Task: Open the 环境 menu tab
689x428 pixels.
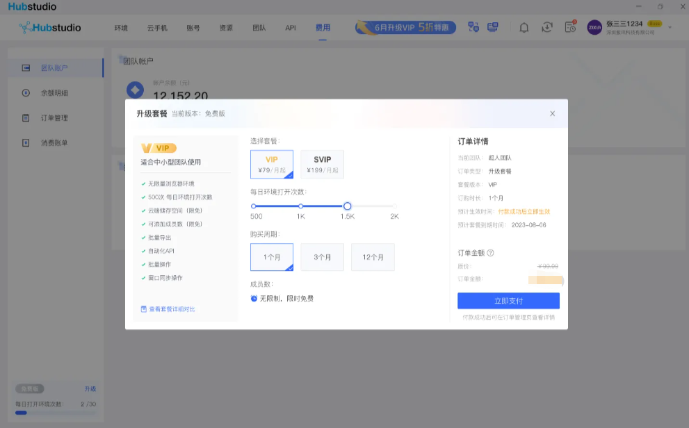Action: tap(121, 28)
